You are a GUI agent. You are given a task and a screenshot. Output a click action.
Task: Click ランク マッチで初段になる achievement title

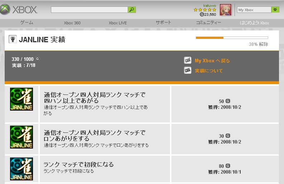coord(79,164)
